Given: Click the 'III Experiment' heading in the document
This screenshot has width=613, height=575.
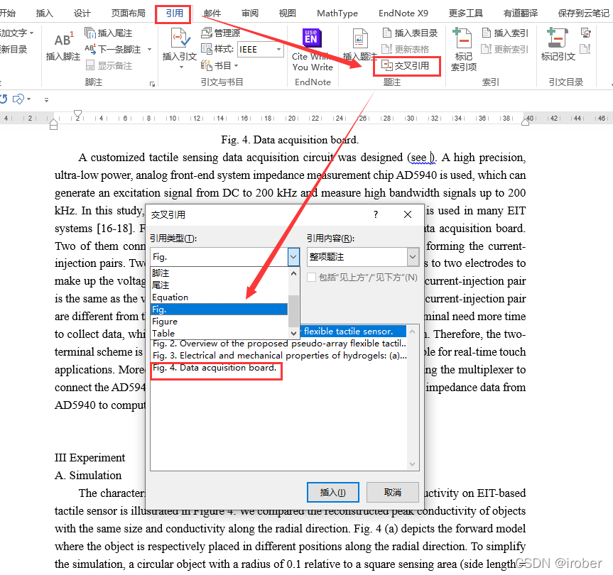Looking at the screenshot, I should 90,457.
